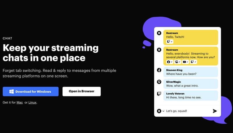This screenshot has height=133, width=233.
Task: Click the Restream avatar in the message input
Action: click(159, 111)
